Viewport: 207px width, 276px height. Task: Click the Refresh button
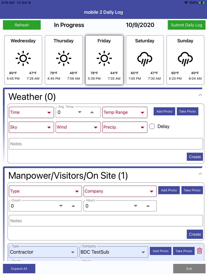tap(22, 25)
